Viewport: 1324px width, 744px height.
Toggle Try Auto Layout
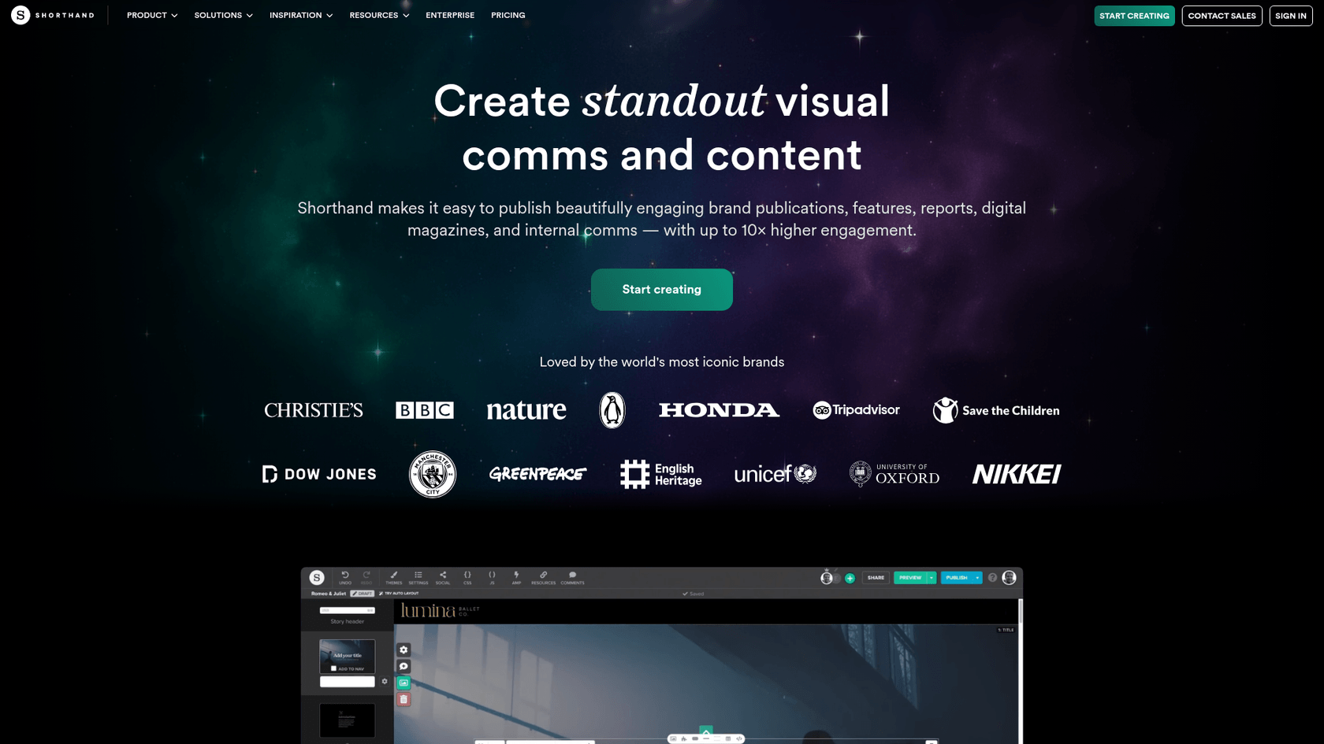(x=400, y=593)
